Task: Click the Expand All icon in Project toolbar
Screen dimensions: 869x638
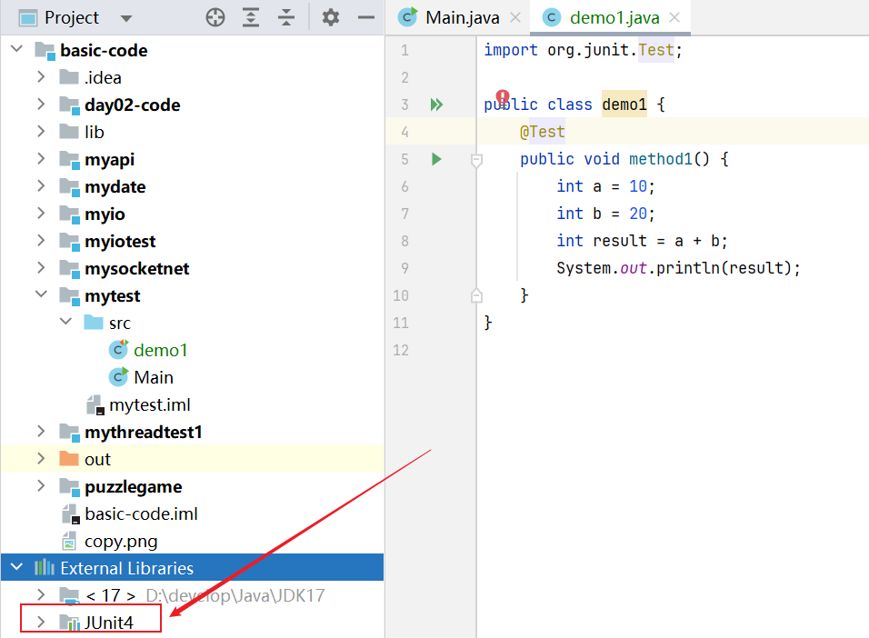Action: pos(251,16)
